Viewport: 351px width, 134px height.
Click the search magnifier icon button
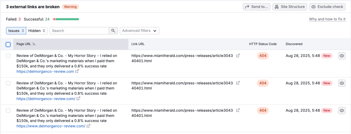point(113,31)
